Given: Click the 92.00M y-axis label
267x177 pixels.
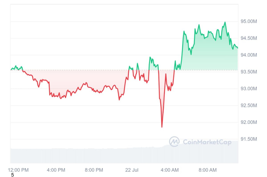Looking at the screenshot, I should point(249,122).
